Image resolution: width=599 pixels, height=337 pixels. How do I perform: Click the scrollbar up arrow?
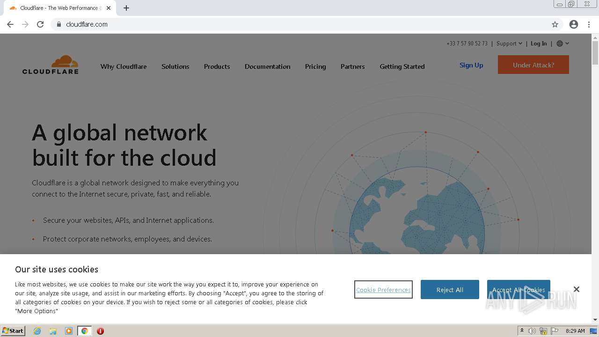595,37
